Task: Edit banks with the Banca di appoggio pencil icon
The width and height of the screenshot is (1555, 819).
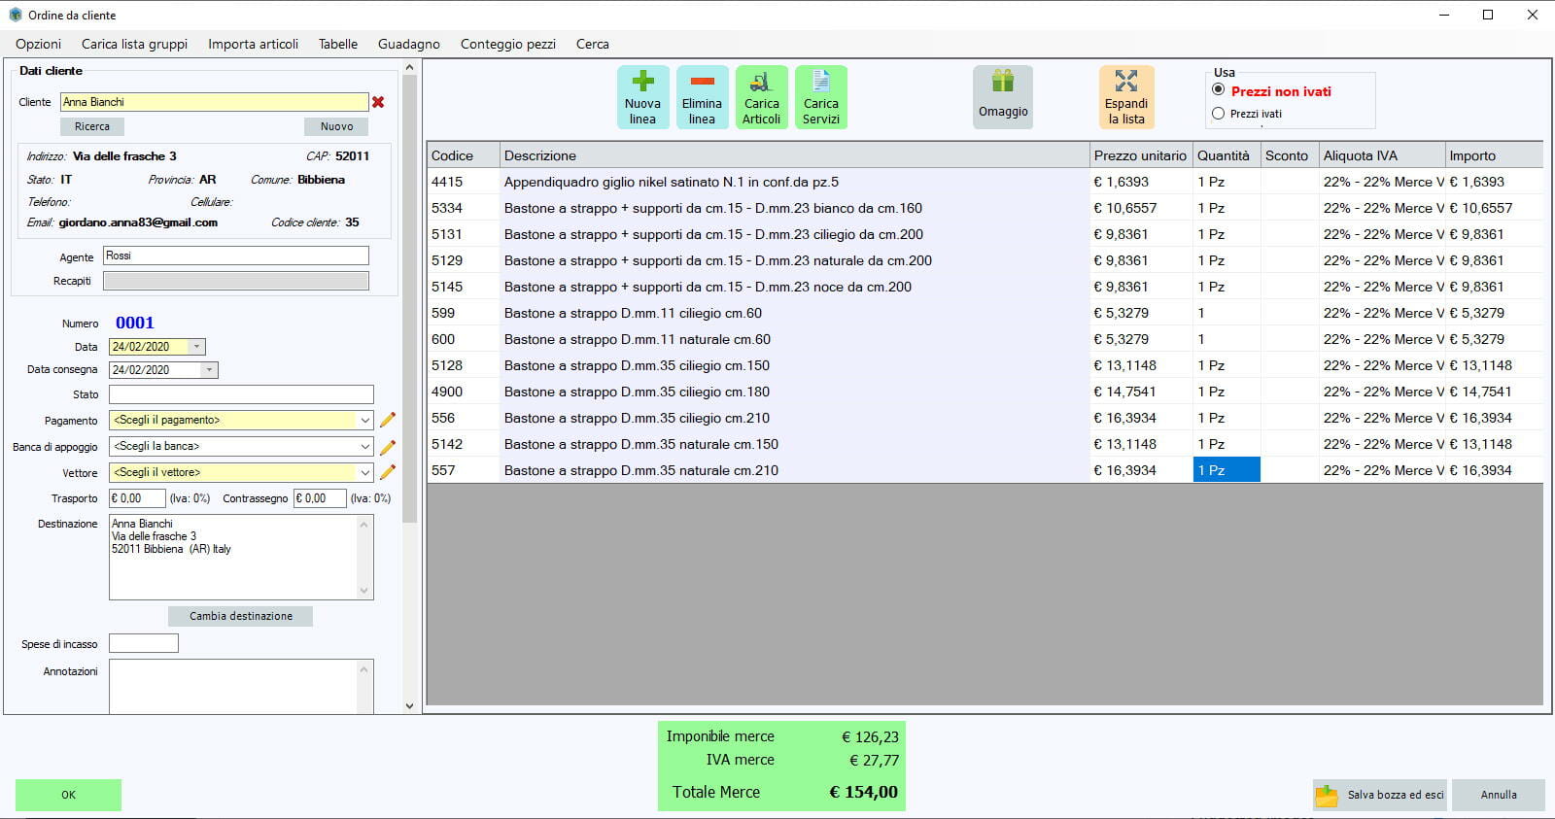Action: [387, 447]
